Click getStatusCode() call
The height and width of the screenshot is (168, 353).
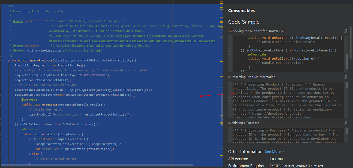pos(101,149)
